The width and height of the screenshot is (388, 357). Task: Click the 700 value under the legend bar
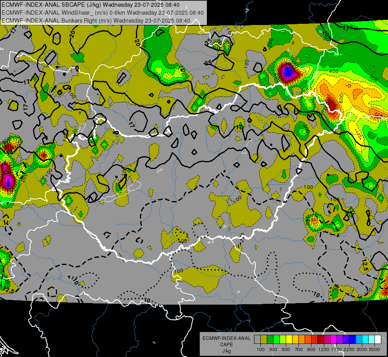click(298, 349)
